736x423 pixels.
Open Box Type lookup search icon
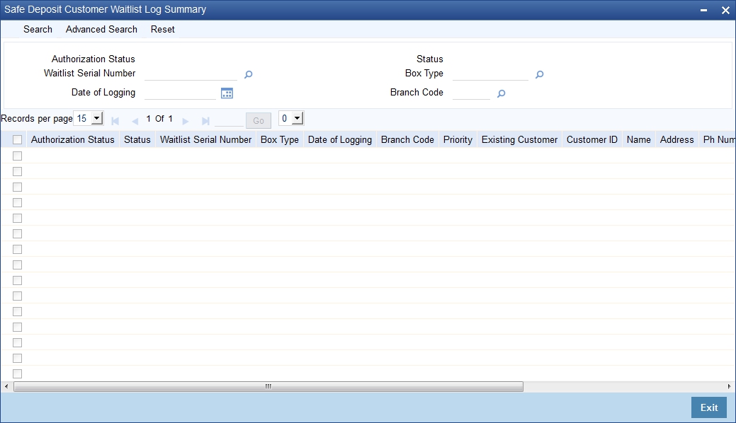(x=539, y=74)
